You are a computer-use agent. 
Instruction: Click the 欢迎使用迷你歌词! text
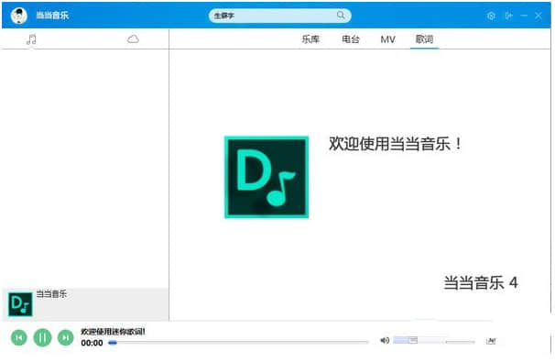tap(113, 332)
